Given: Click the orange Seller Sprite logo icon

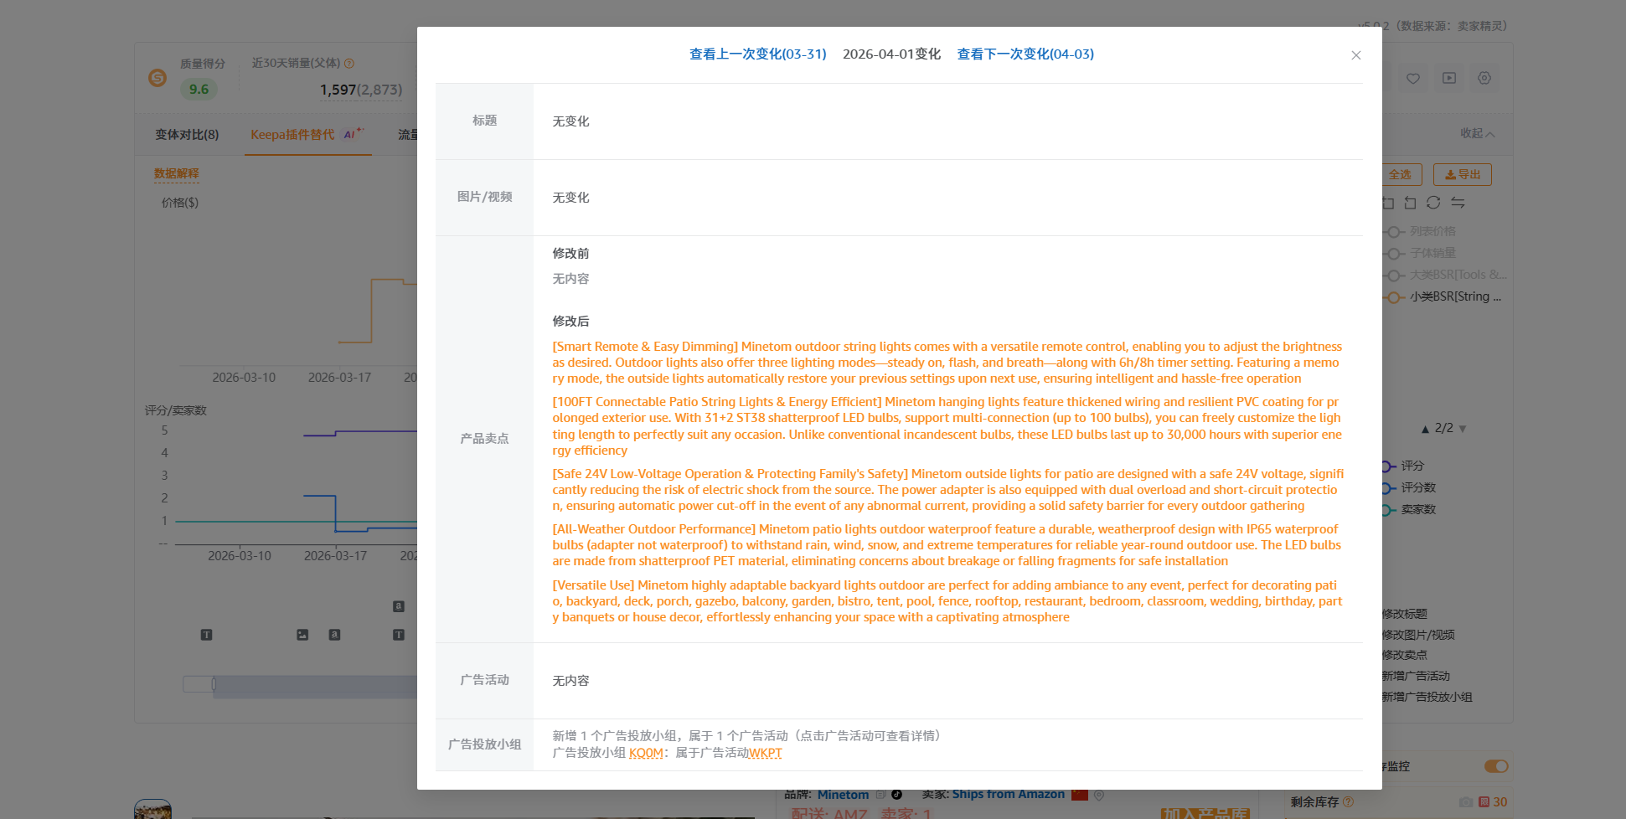Looking at the screenshot, I should click(157, 78).
